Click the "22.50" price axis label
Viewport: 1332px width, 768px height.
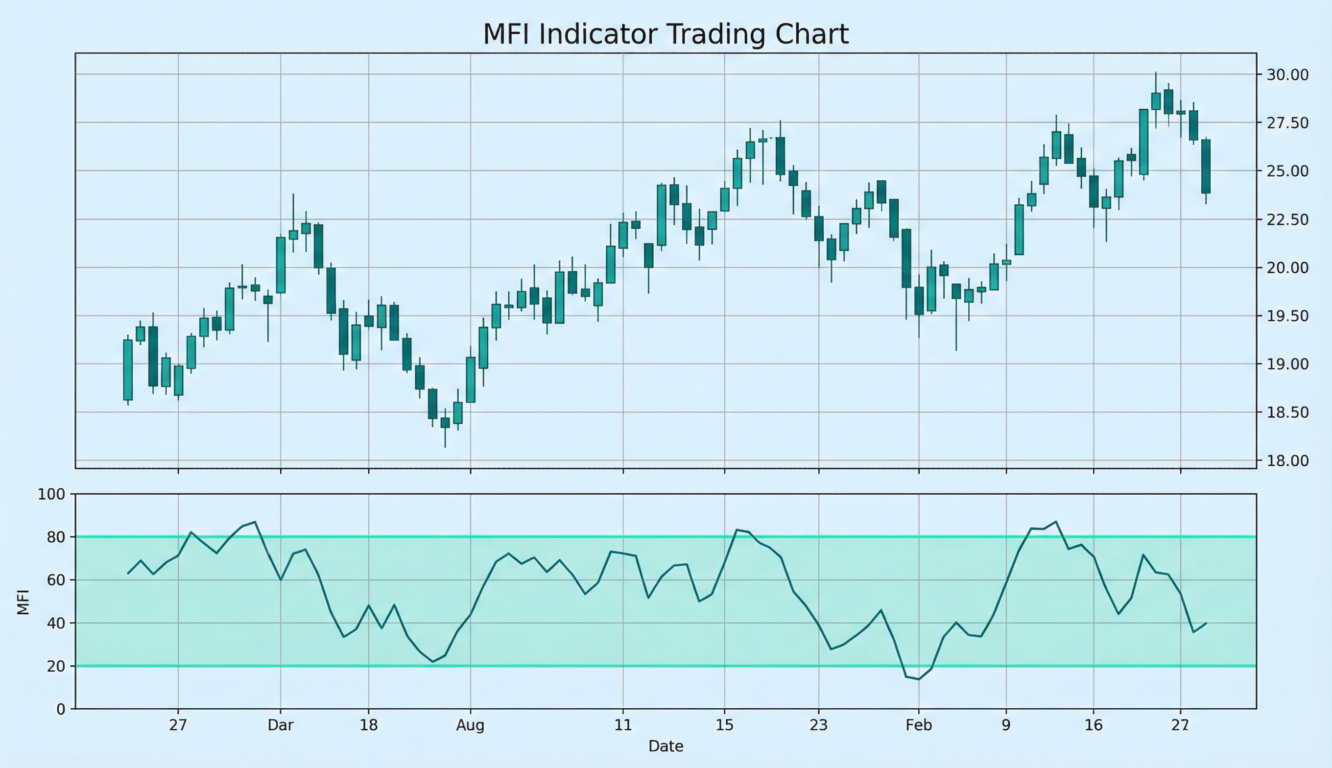click(x=1287, y=219)
